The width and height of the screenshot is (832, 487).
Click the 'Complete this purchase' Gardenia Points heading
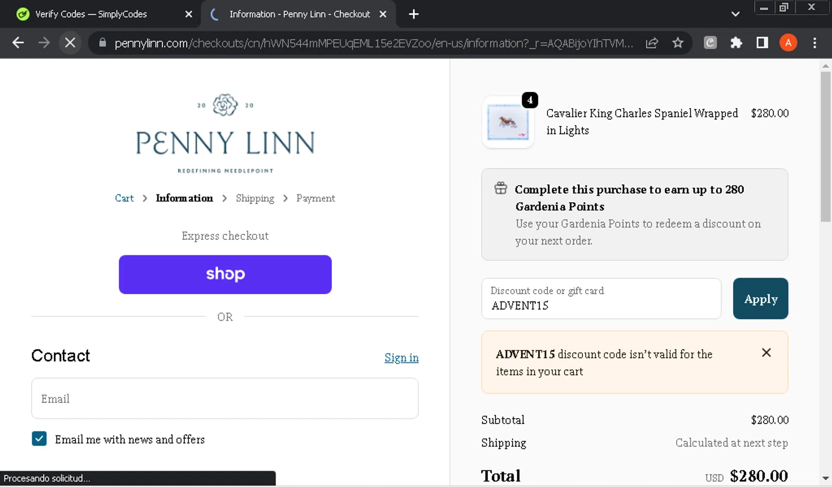tap(630, 198)
